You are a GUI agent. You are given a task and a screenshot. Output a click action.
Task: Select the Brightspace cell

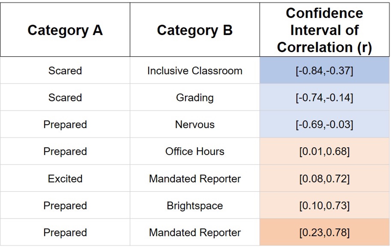point(195,205)
